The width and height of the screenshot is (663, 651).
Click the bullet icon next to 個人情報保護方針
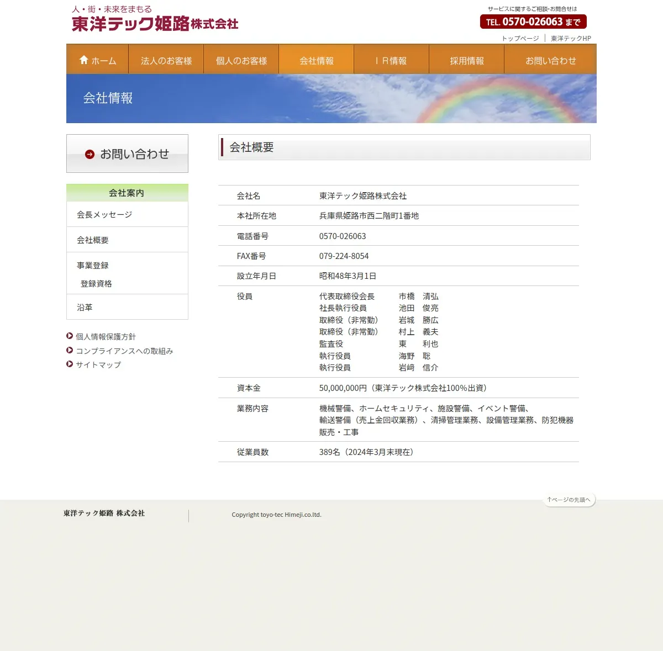[70, 336]
